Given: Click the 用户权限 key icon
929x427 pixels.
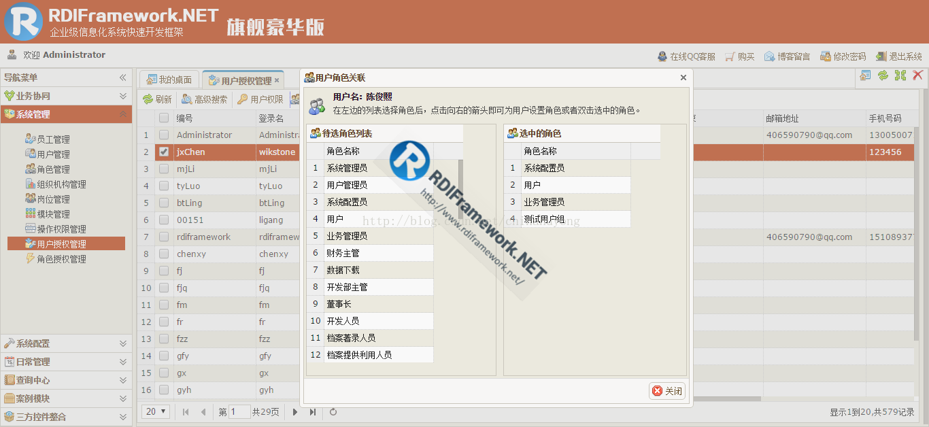Looking at the screenshot, I should tap(243, 99).
